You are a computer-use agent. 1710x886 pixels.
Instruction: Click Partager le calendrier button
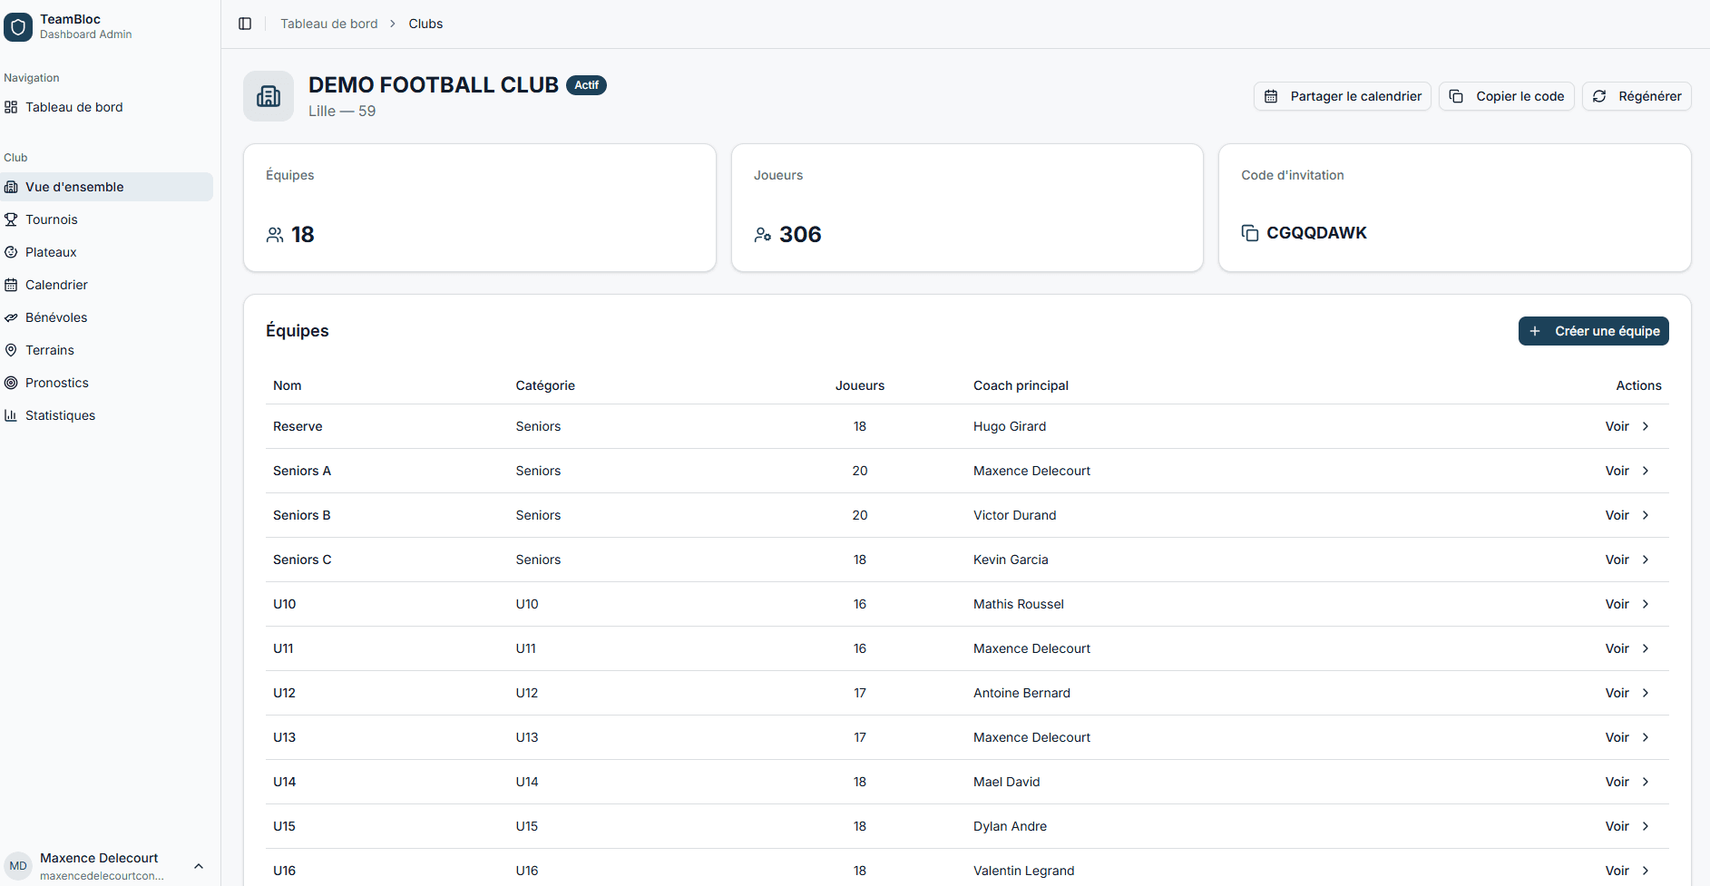[1342, 96]
